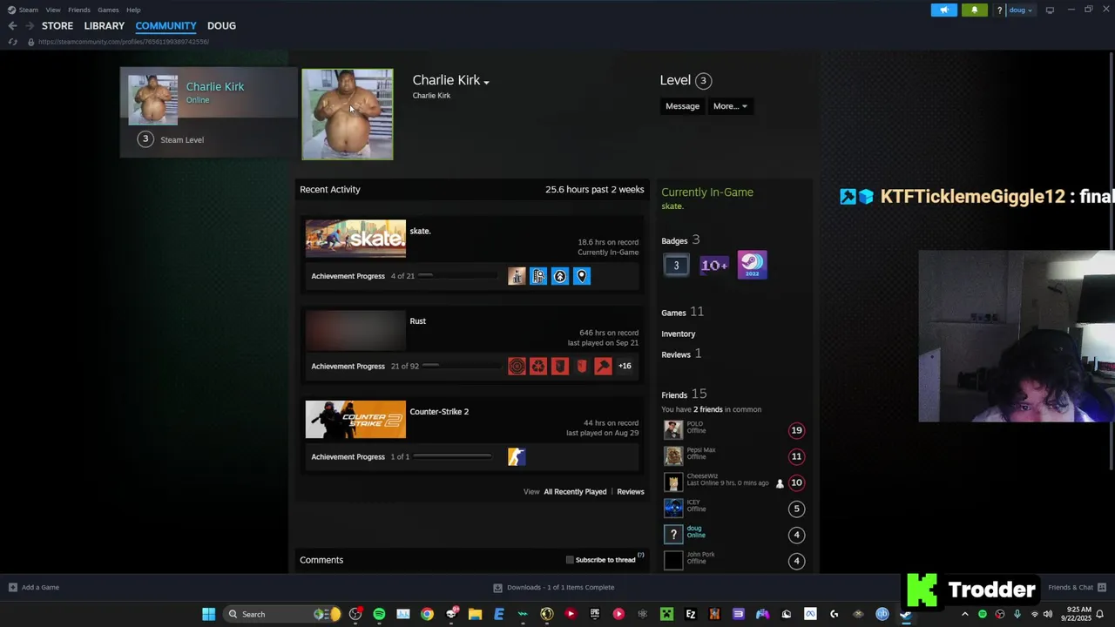Image resolution: width=1115 pixels, height=627 pixels.
Task: Expand Charlie Kirk name history dropdown
Action: 486,82
